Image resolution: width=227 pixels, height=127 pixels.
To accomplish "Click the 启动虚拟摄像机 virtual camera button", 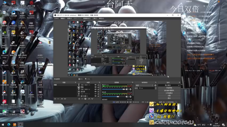I will pyautogui.click(x=169, y=90).
